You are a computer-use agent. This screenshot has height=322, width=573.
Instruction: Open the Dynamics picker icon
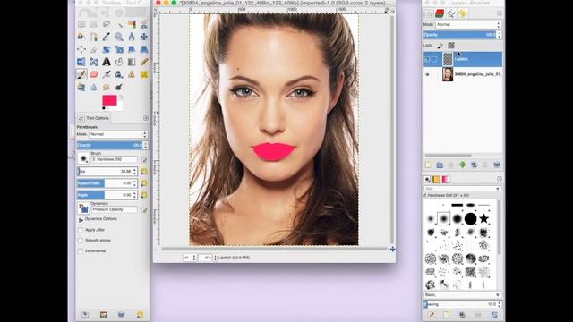[83, 208]
